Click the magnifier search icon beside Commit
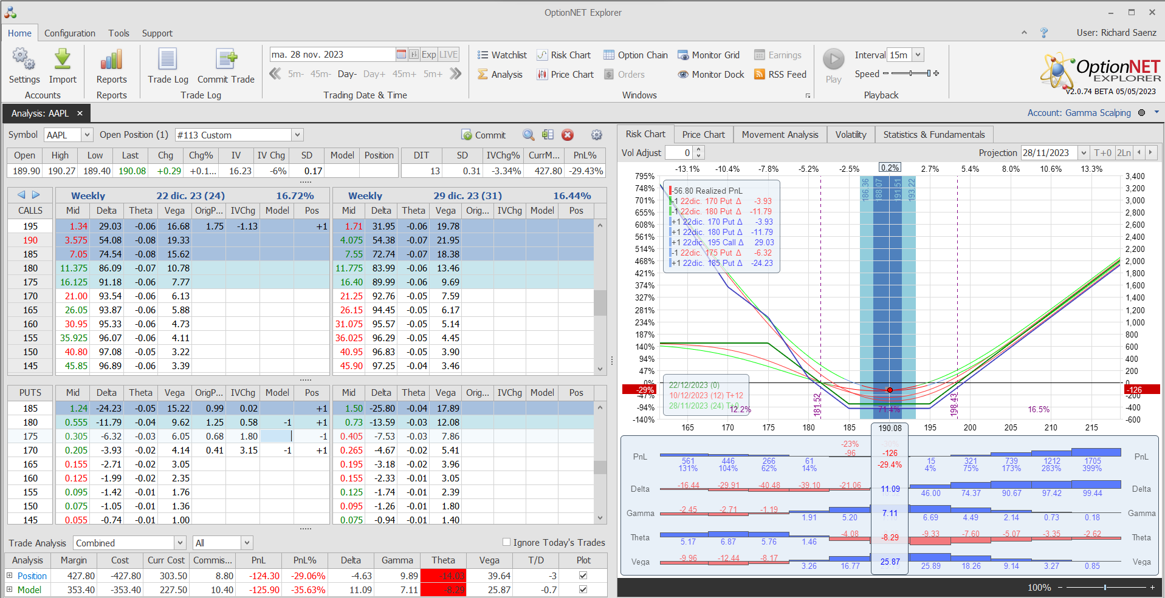Image resolution: width=1165 pixels, height=598 pixels. pyautogui.click(x=529, y=135)
